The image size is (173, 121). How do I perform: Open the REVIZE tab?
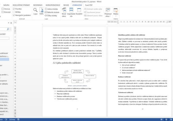pos(66,5)
